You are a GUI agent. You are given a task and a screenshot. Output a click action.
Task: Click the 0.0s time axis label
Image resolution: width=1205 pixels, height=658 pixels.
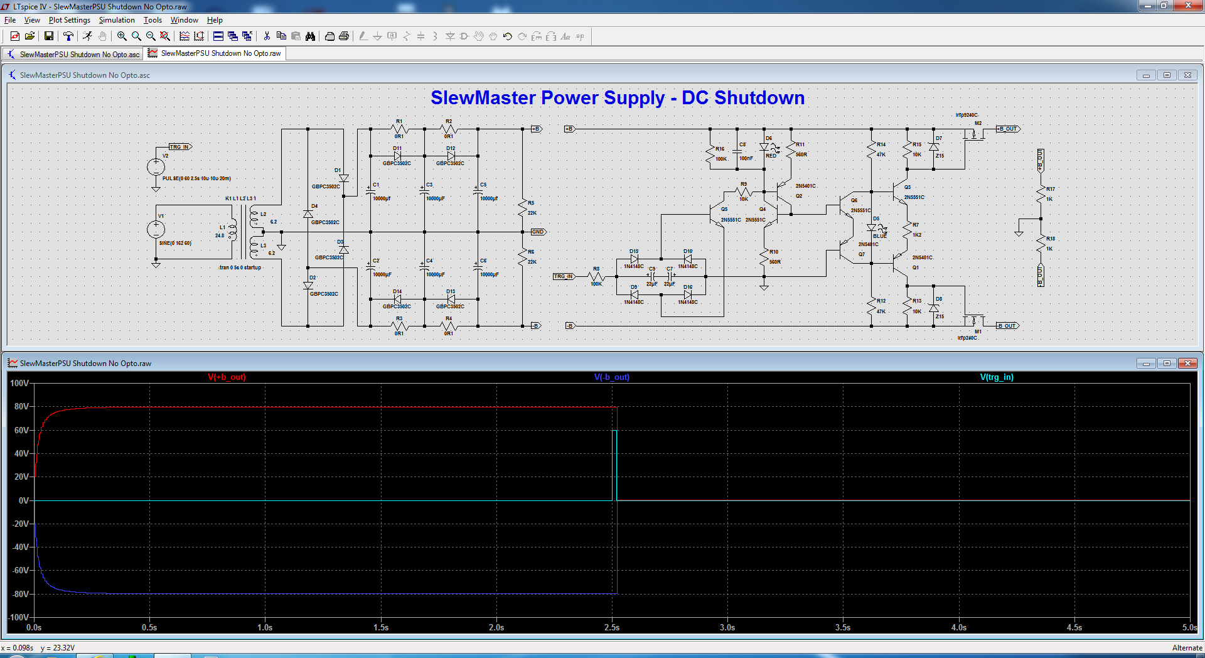pos(34,627)
